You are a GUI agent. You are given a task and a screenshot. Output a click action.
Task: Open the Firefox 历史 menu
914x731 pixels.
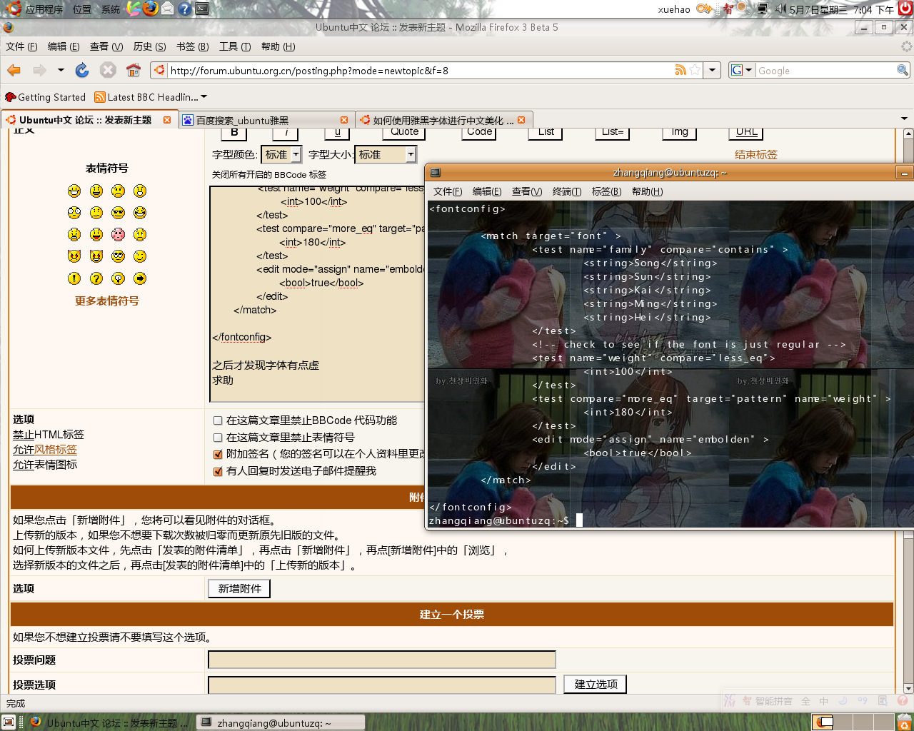point(149,46)
